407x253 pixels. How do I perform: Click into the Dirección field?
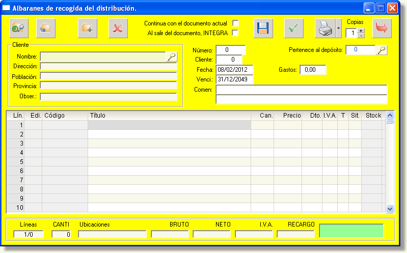[108, 66]
